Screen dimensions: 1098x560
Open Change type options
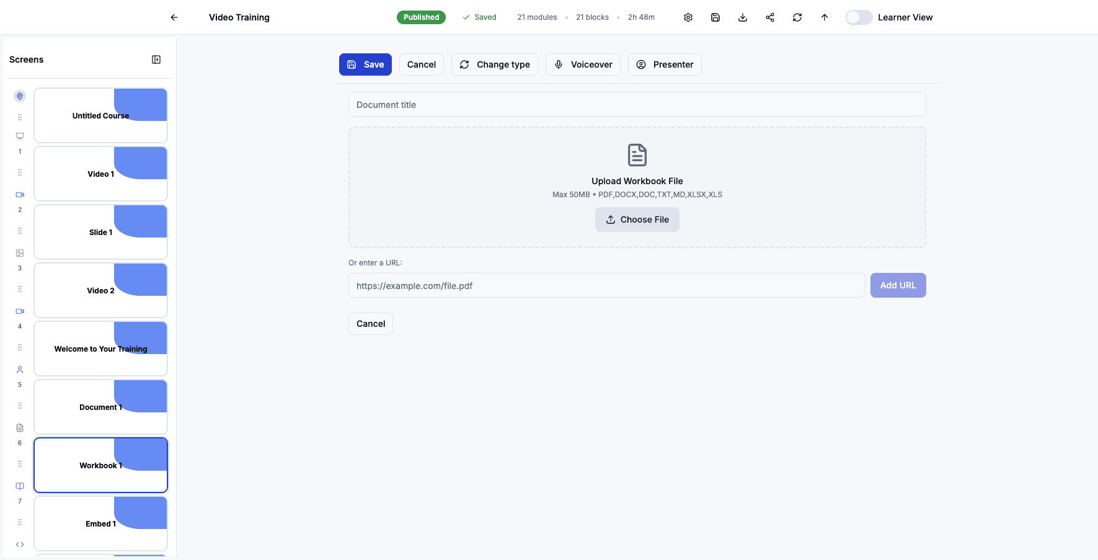[x=494, y=64]
